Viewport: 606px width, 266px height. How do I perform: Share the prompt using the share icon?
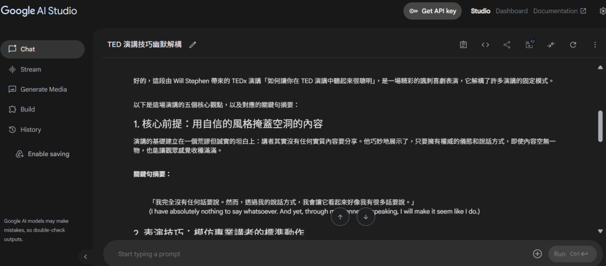tap(507, 45)
